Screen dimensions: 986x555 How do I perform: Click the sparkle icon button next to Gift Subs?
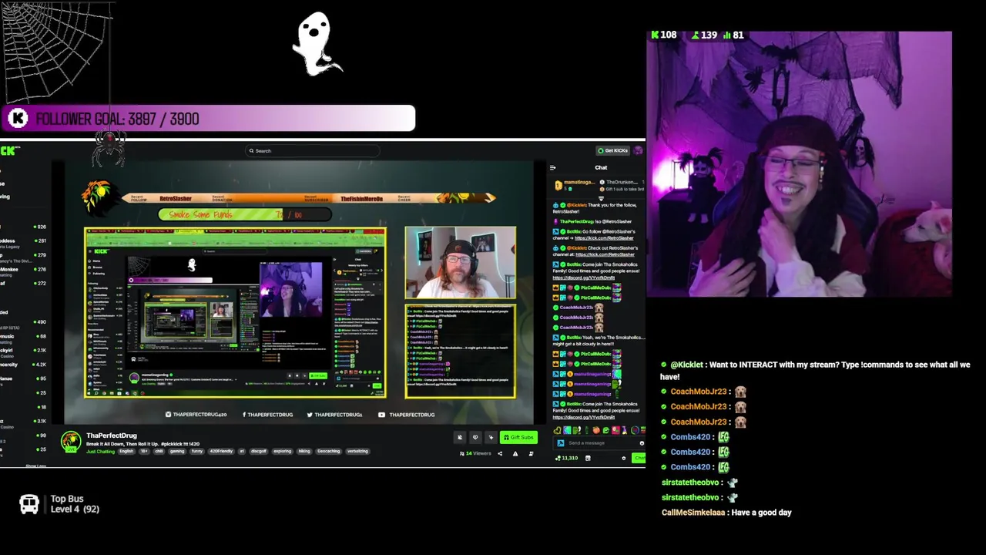491,437
